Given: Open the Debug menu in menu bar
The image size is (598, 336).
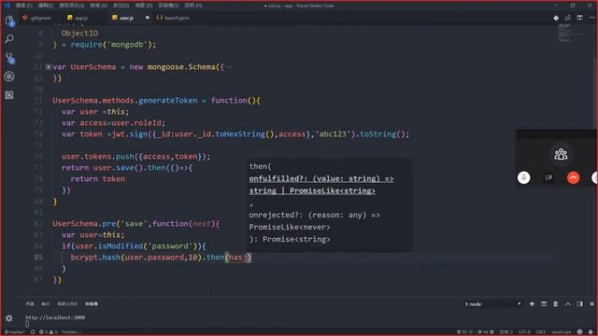Looking at the screenshot, I should pos(144,6).
